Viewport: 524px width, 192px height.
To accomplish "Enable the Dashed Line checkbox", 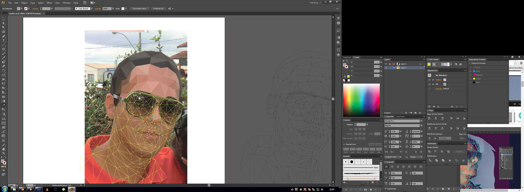I will tap(344, 144).
